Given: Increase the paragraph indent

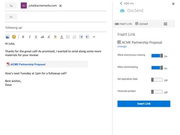Looking at the screenshot, I should click(87, 37).
